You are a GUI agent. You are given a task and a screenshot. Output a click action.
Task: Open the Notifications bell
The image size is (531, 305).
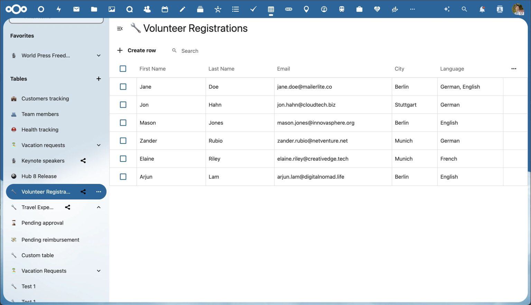482,9
